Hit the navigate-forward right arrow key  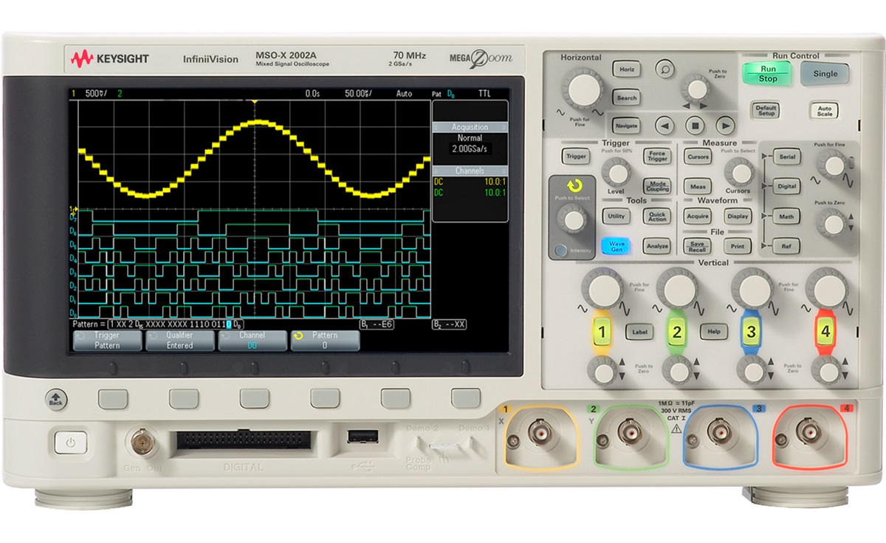pos(725,126)
